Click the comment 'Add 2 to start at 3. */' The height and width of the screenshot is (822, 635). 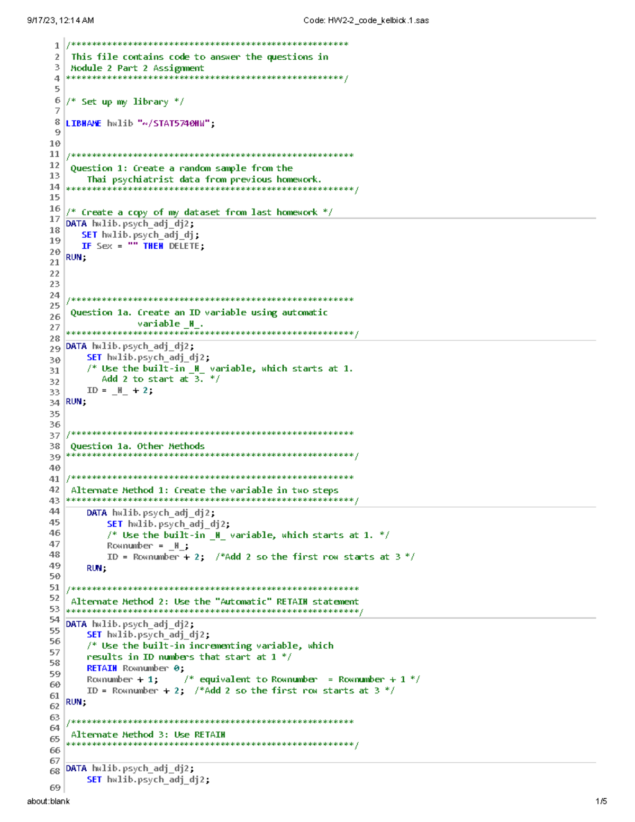pyautogui.click(x=161, y=379)
